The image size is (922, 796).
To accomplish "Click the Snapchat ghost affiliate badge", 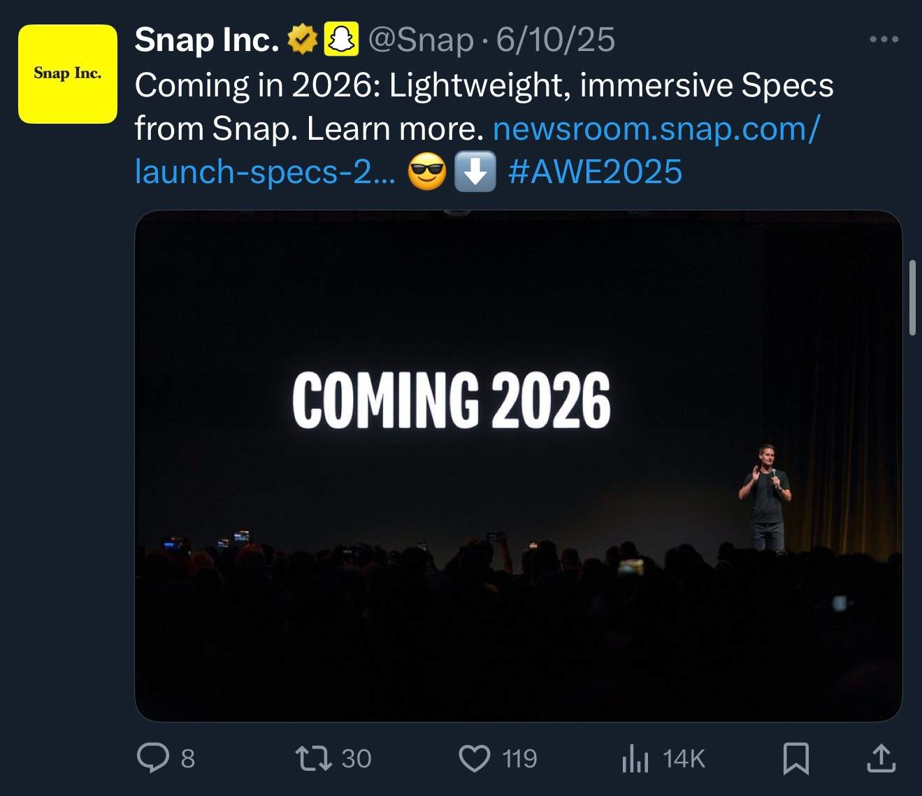I will pyautogui.click(x=341, y=39).
